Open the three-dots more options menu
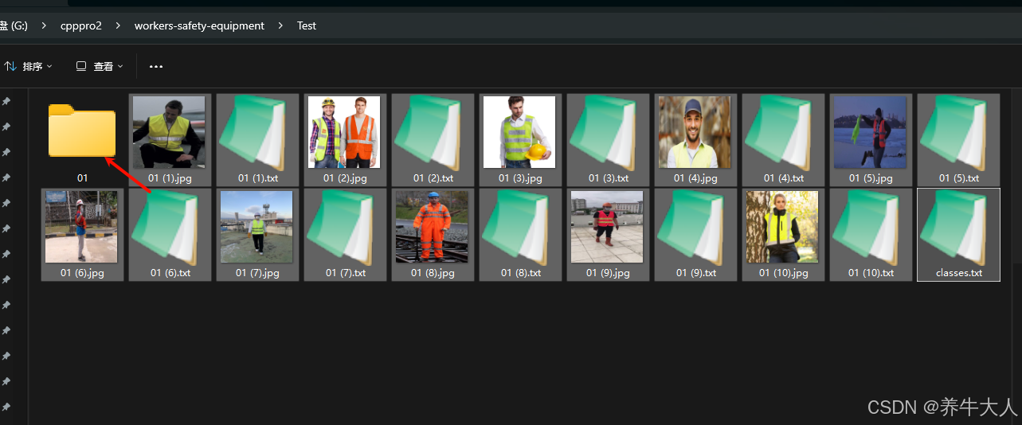 click(x=156, y=66)
